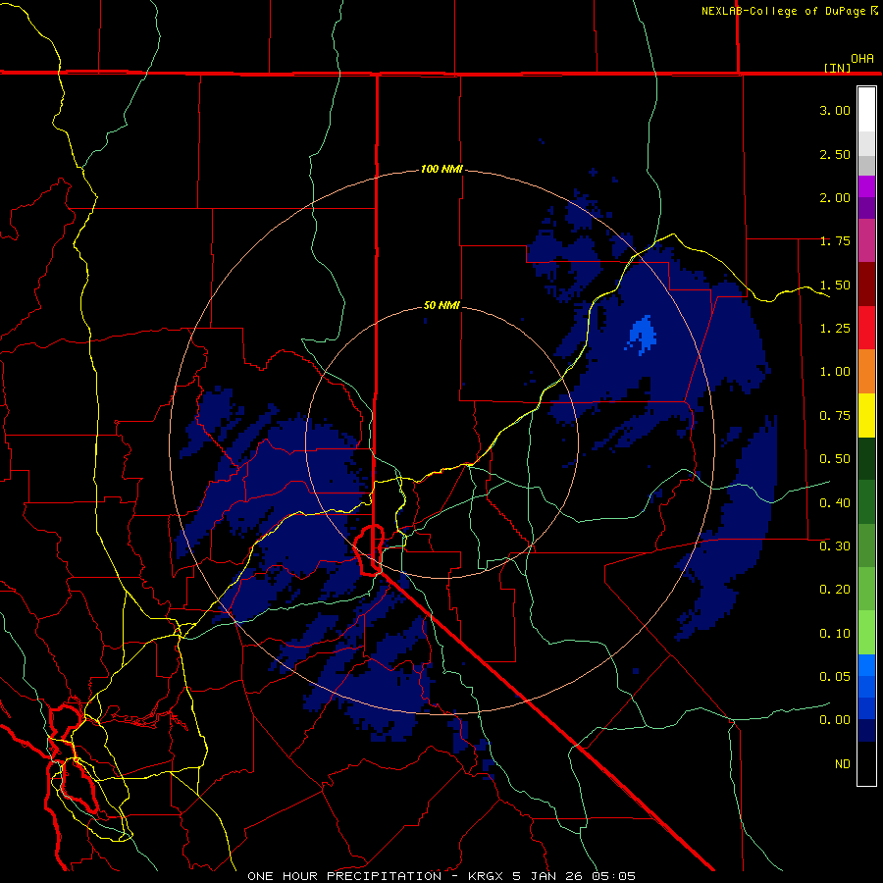
Task: Click the 1.25 legend value
Action: tap(835, 329)
